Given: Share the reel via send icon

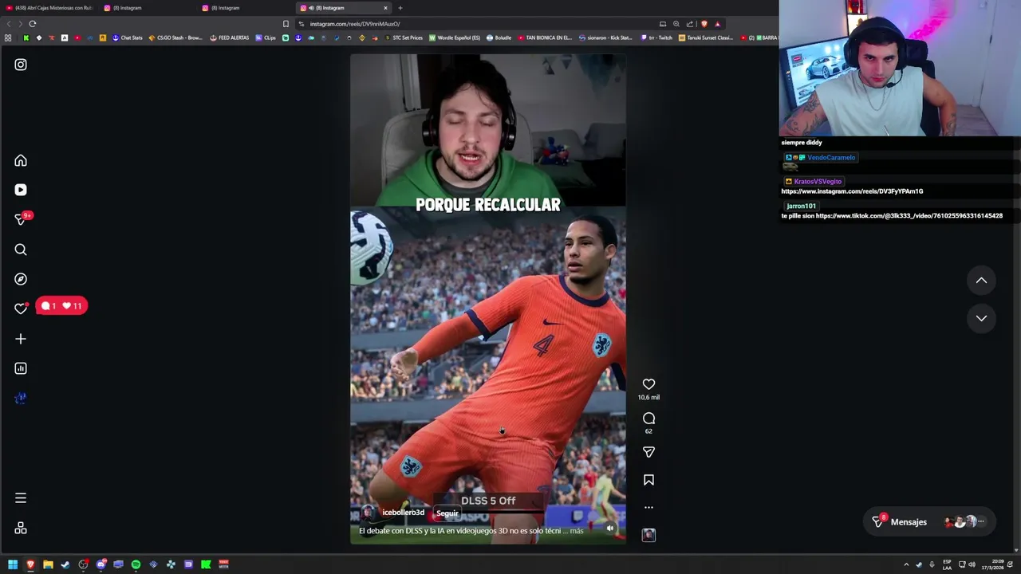Looking at the screenshot, I should 648,452.
